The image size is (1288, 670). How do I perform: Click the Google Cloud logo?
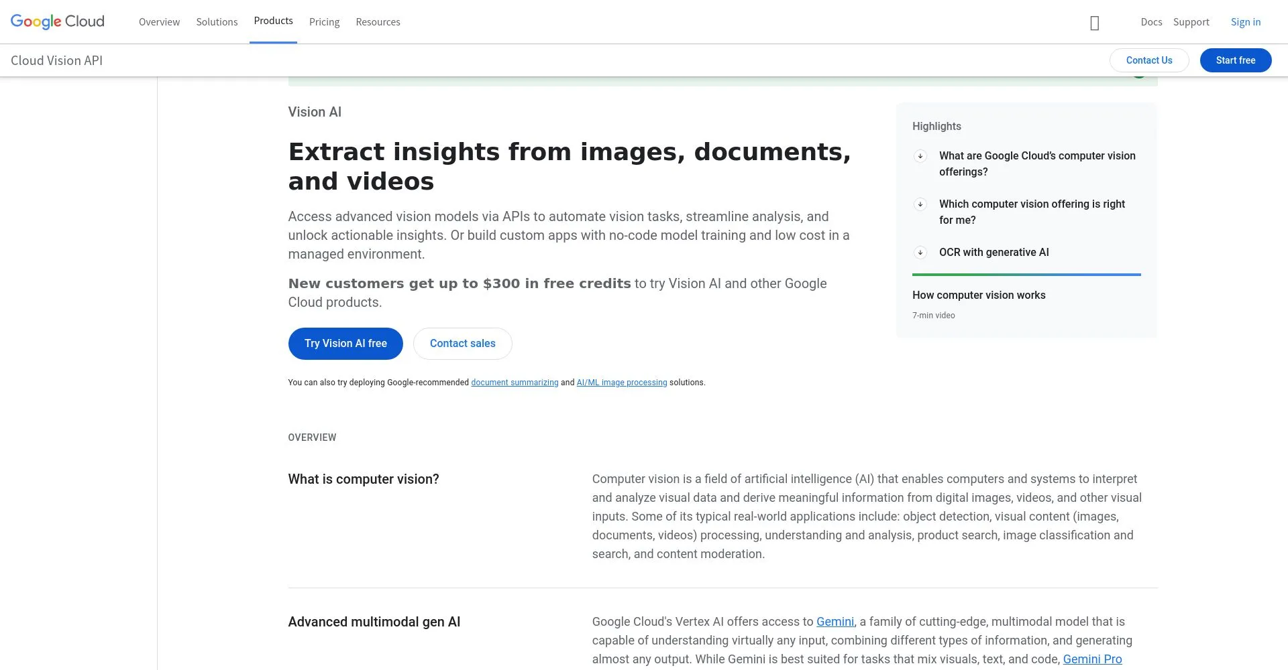coord(57,21)
